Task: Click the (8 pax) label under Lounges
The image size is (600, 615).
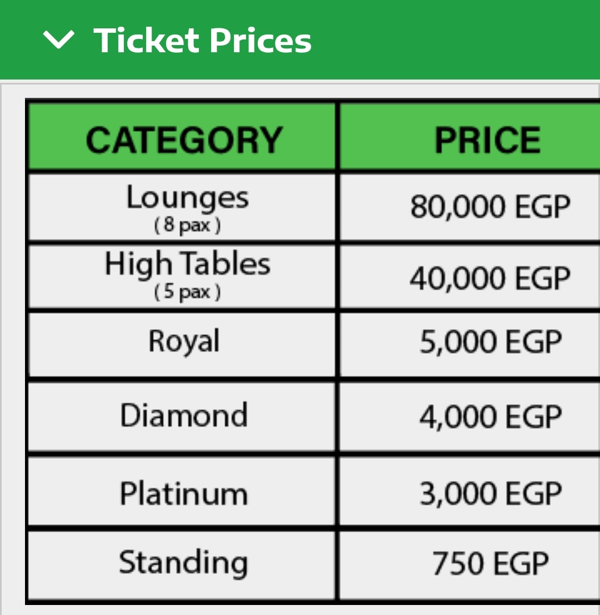Action: coord(187,227)
